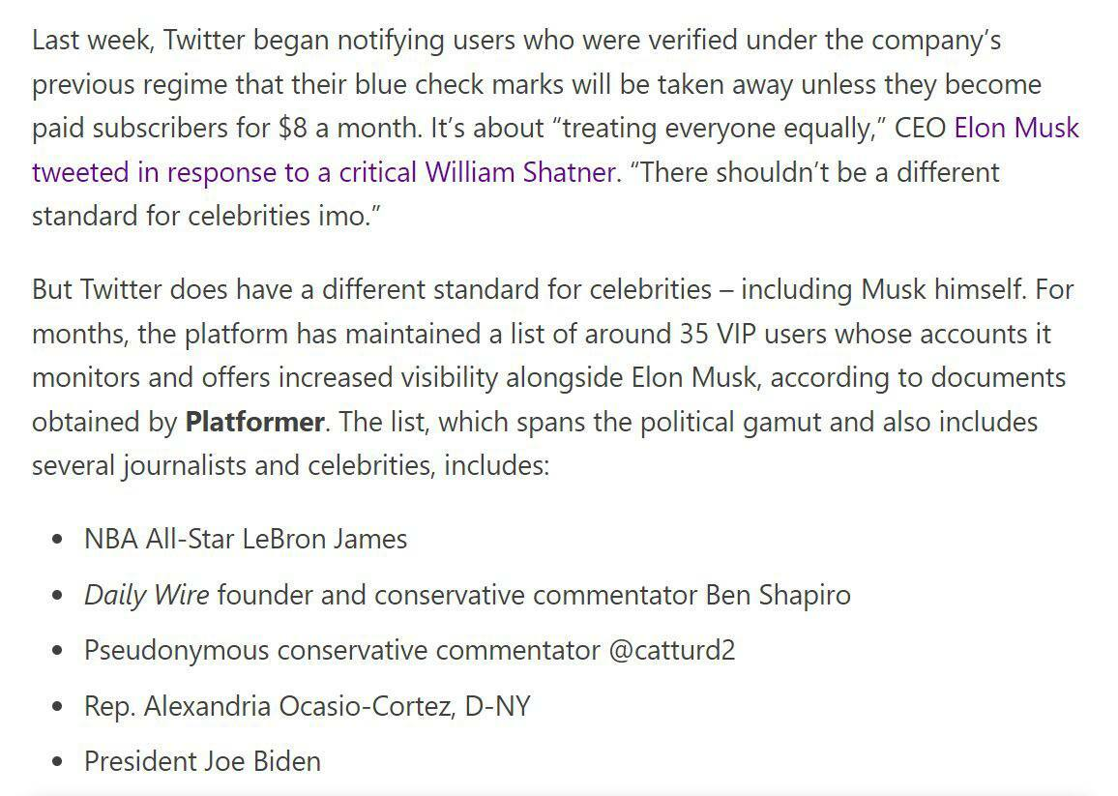Select the 'NBA All-Star LeBron James' list item

click(246, 540)
